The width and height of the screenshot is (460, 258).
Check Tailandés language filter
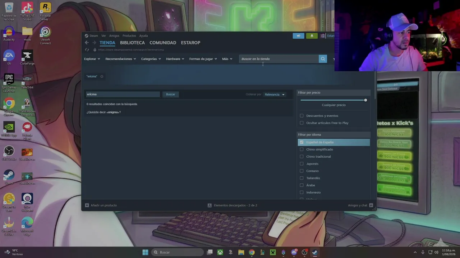(302, 178)
